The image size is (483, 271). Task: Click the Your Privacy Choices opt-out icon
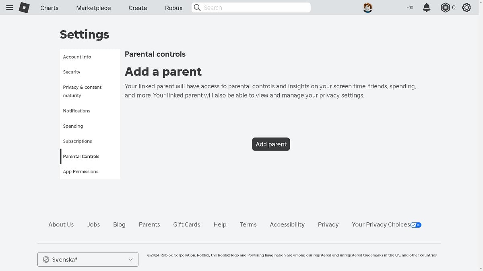coord(416,225)
